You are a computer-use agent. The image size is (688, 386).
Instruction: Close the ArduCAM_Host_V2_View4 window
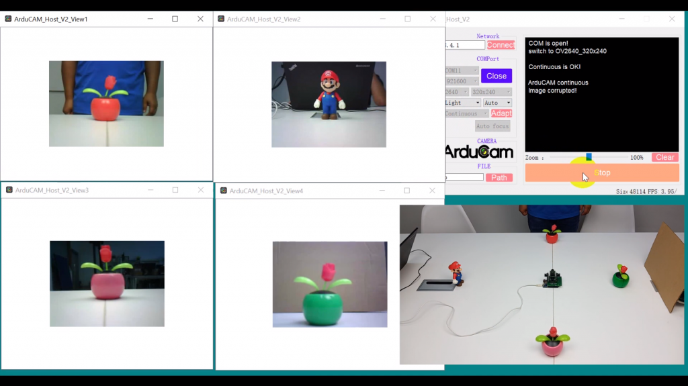432,191
